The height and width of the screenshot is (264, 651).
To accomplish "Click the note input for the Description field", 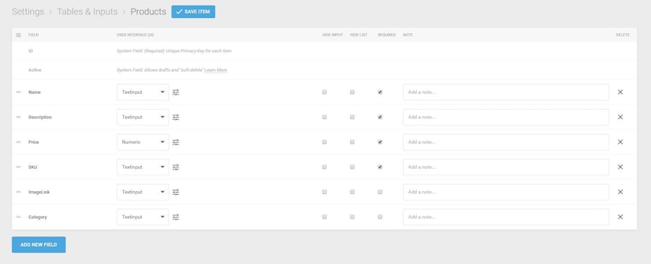I will tap(506, 117).
